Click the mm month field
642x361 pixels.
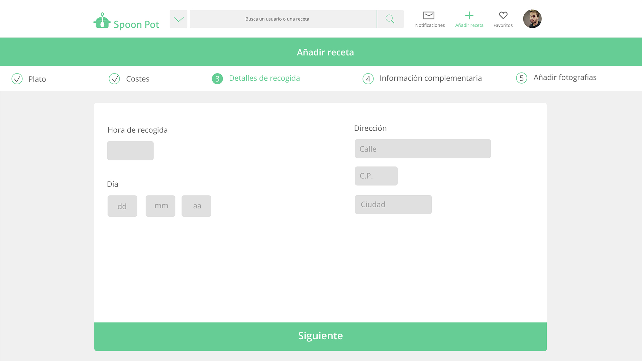[x=160, y=206]
